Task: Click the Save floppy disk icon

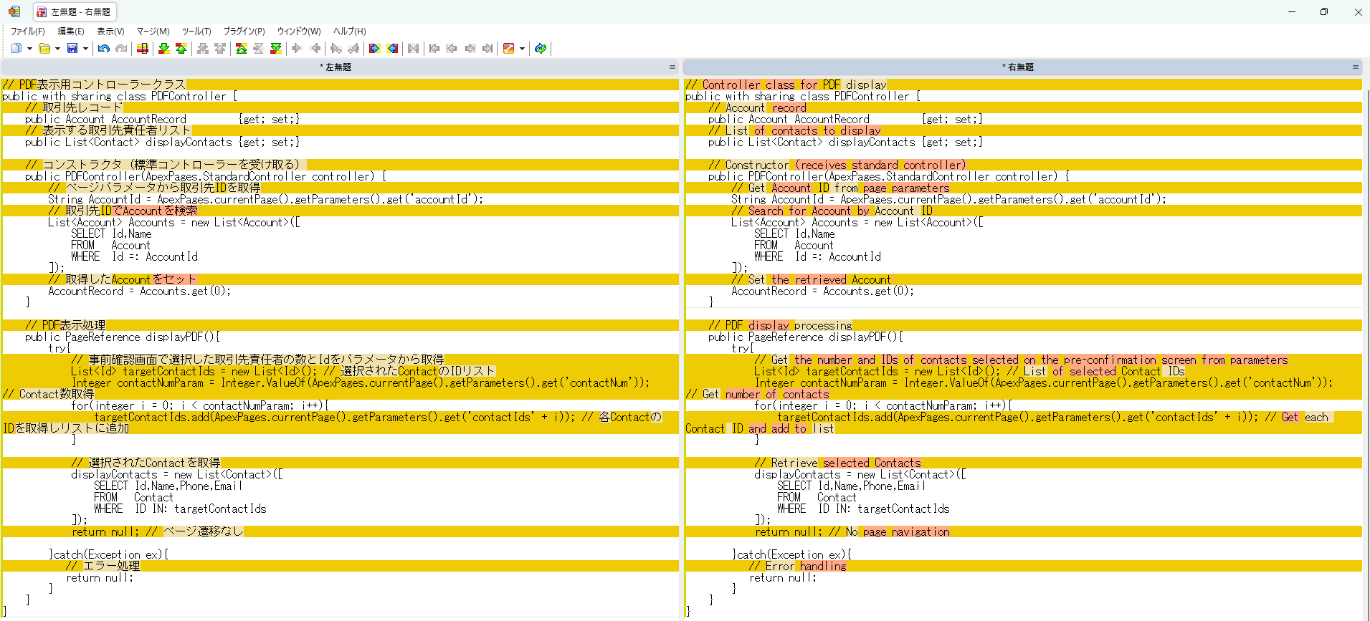Action: click(72, 49)
